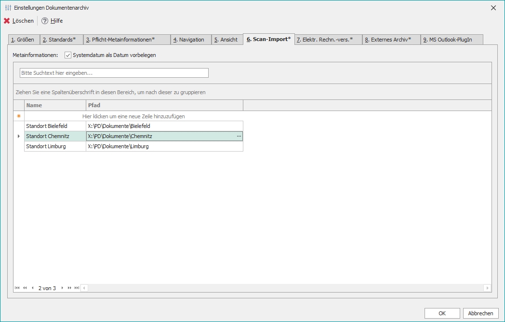Click path cell X:\PD\Dokumente\Bielefeld
This screenshot has height=322, width=505.
(165, 126)
